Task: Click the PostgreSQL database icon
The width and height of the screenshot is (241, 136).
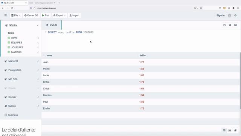Action: (6, 70)
